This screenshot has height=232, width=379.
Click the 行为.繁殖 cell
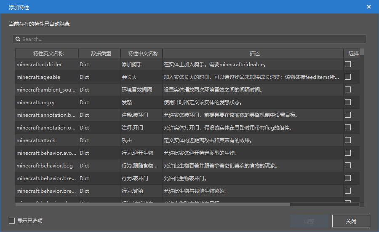pos(141,191)
